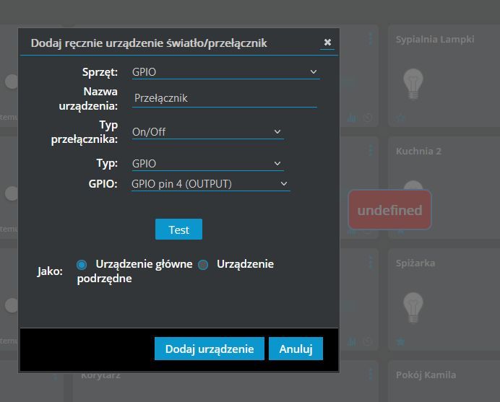Open three-dot menu left of Kuchnia 2
This screenshot has height=402, width=500.
[371, 150]
